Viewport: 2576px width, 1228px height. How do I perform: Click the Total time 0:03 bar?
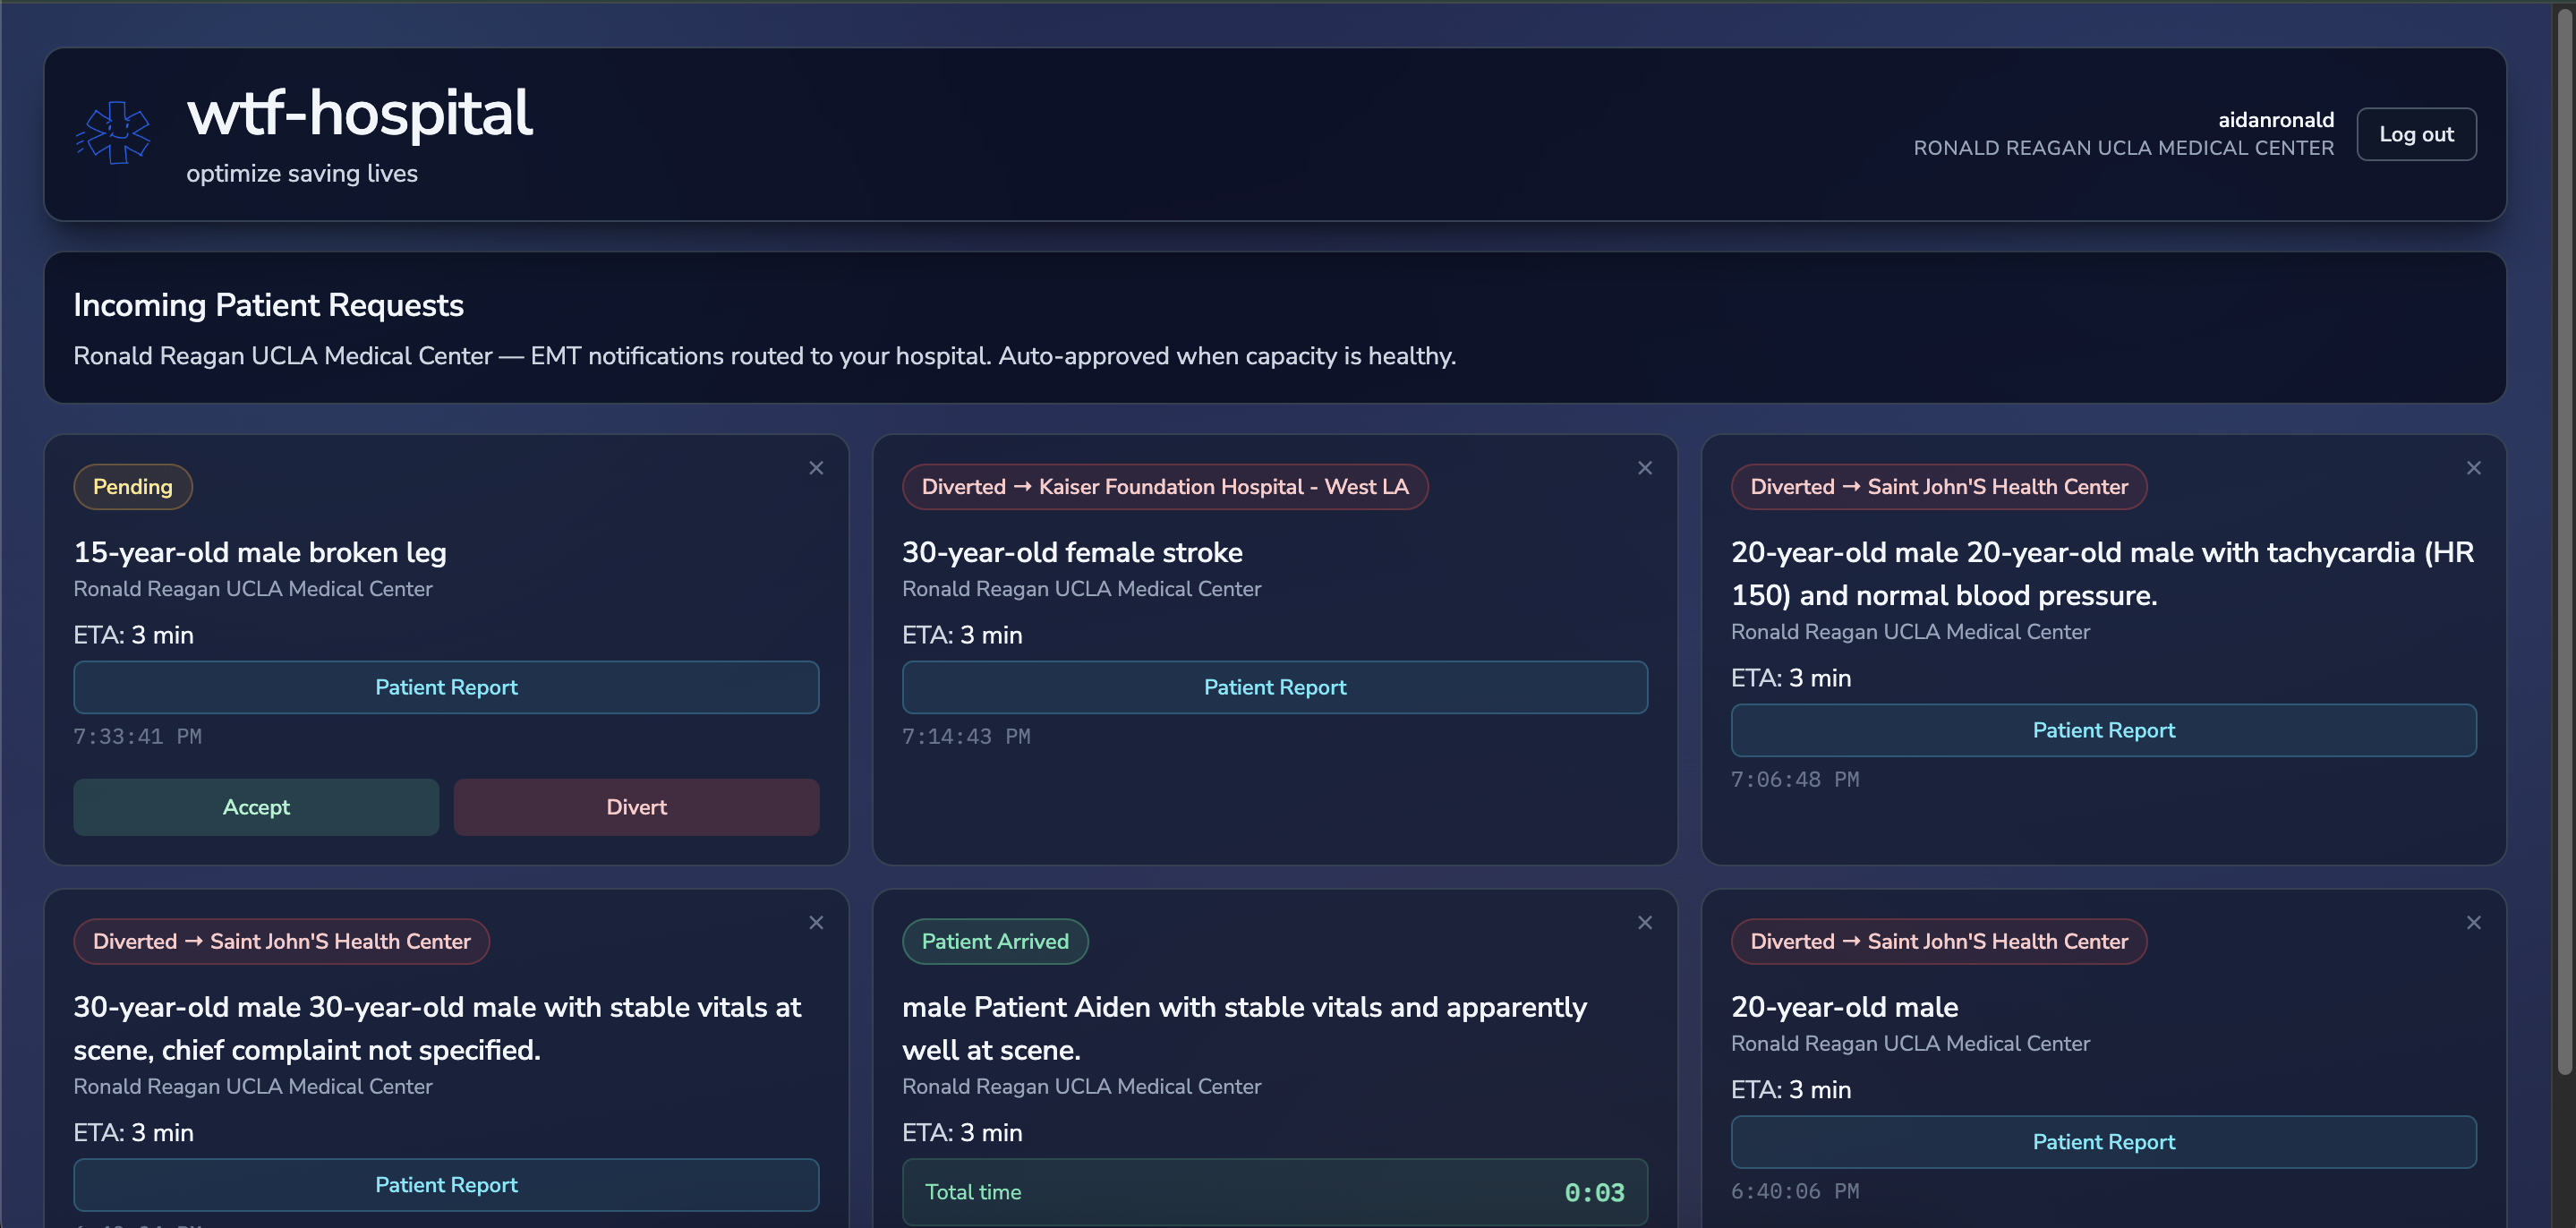coord(1274,1191)
